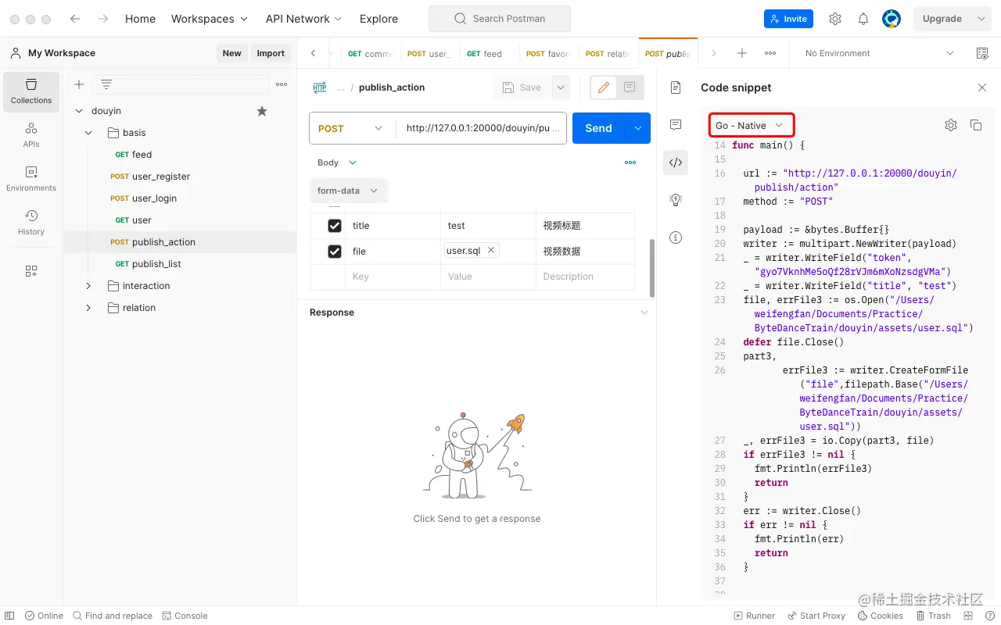Change the form-data body type dropdown
Screen dimensions: 1001x625
tap(348, 191)
